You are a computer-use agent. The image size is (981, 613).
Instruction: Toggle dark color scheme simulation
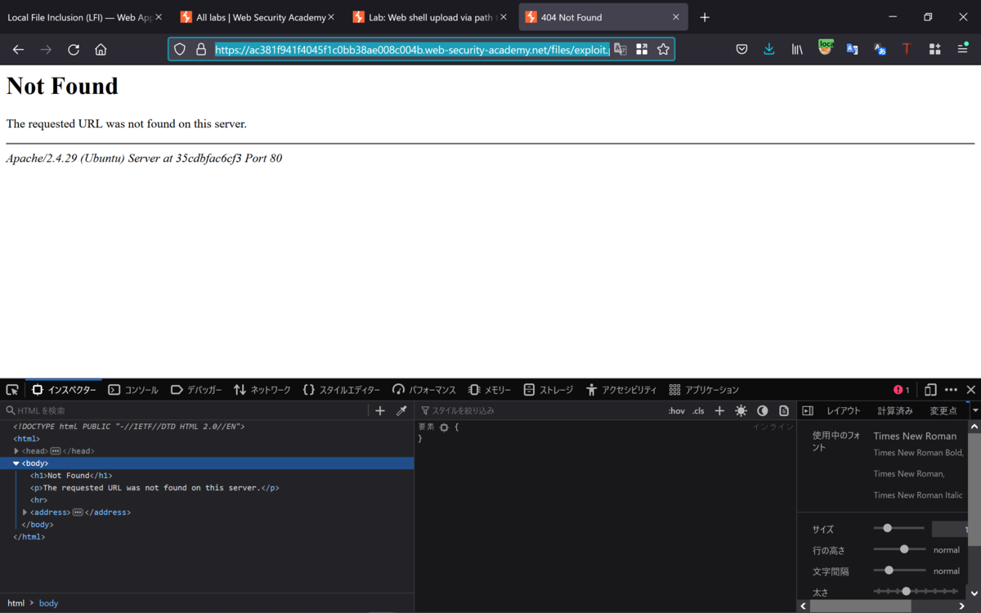(x=762, y=410)
